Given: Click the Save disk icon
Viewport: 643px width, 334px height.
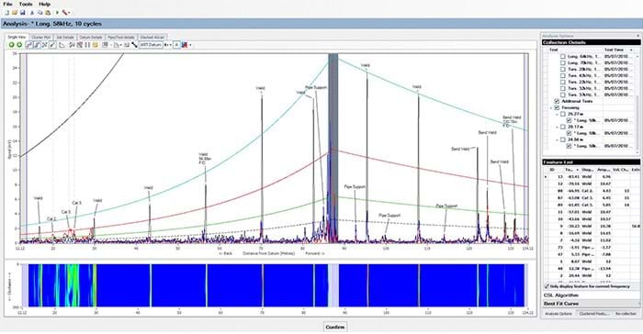Looking at the screenshot, I should point(23,13).
